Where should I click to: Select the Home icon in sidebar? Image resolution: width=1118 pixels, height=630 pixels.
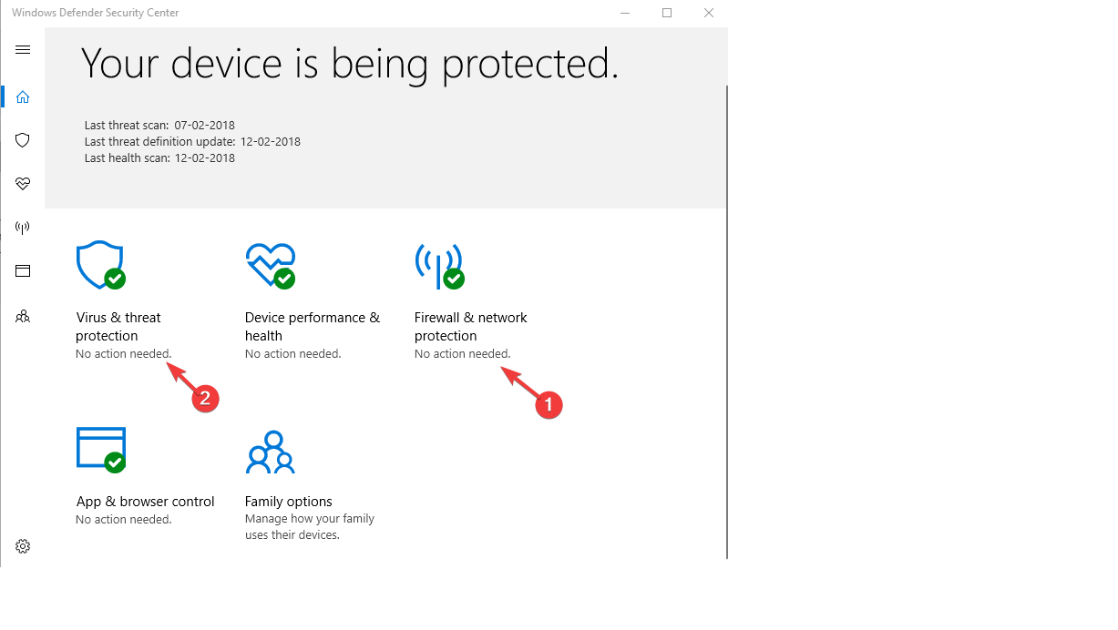[x=23, y=97]
